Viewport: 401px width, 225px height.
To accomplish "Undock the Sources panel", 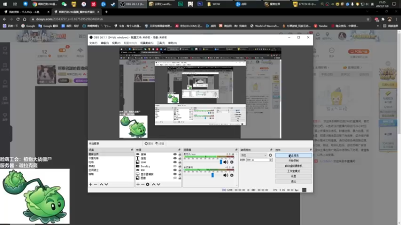I will point(179,149).
